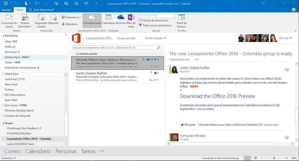
Task: Open the group Calendario icon in ribbon
Action: coord(108,18)
